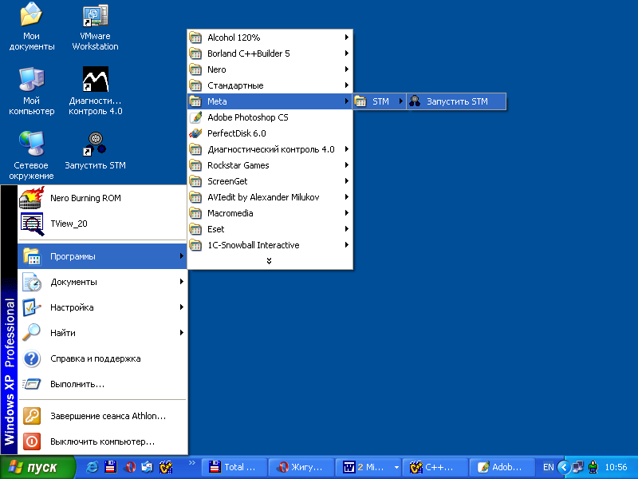This screenshot has height=479, width=638.
Task: Launch Internet Explorer from Quick Launch
Action: click(x=93, y=467)
